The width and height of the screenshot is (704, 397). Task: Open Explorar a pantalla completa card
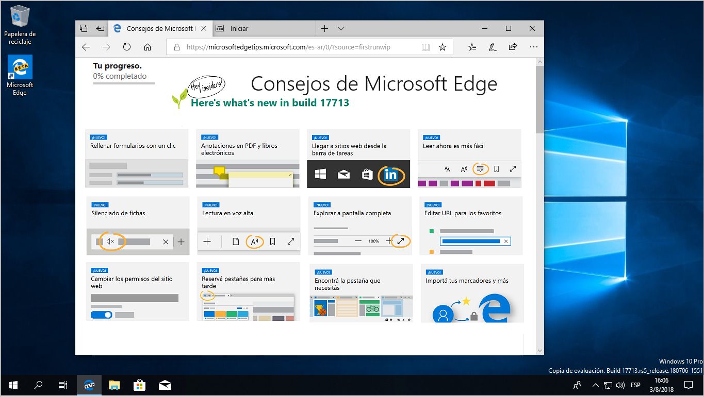360,226
